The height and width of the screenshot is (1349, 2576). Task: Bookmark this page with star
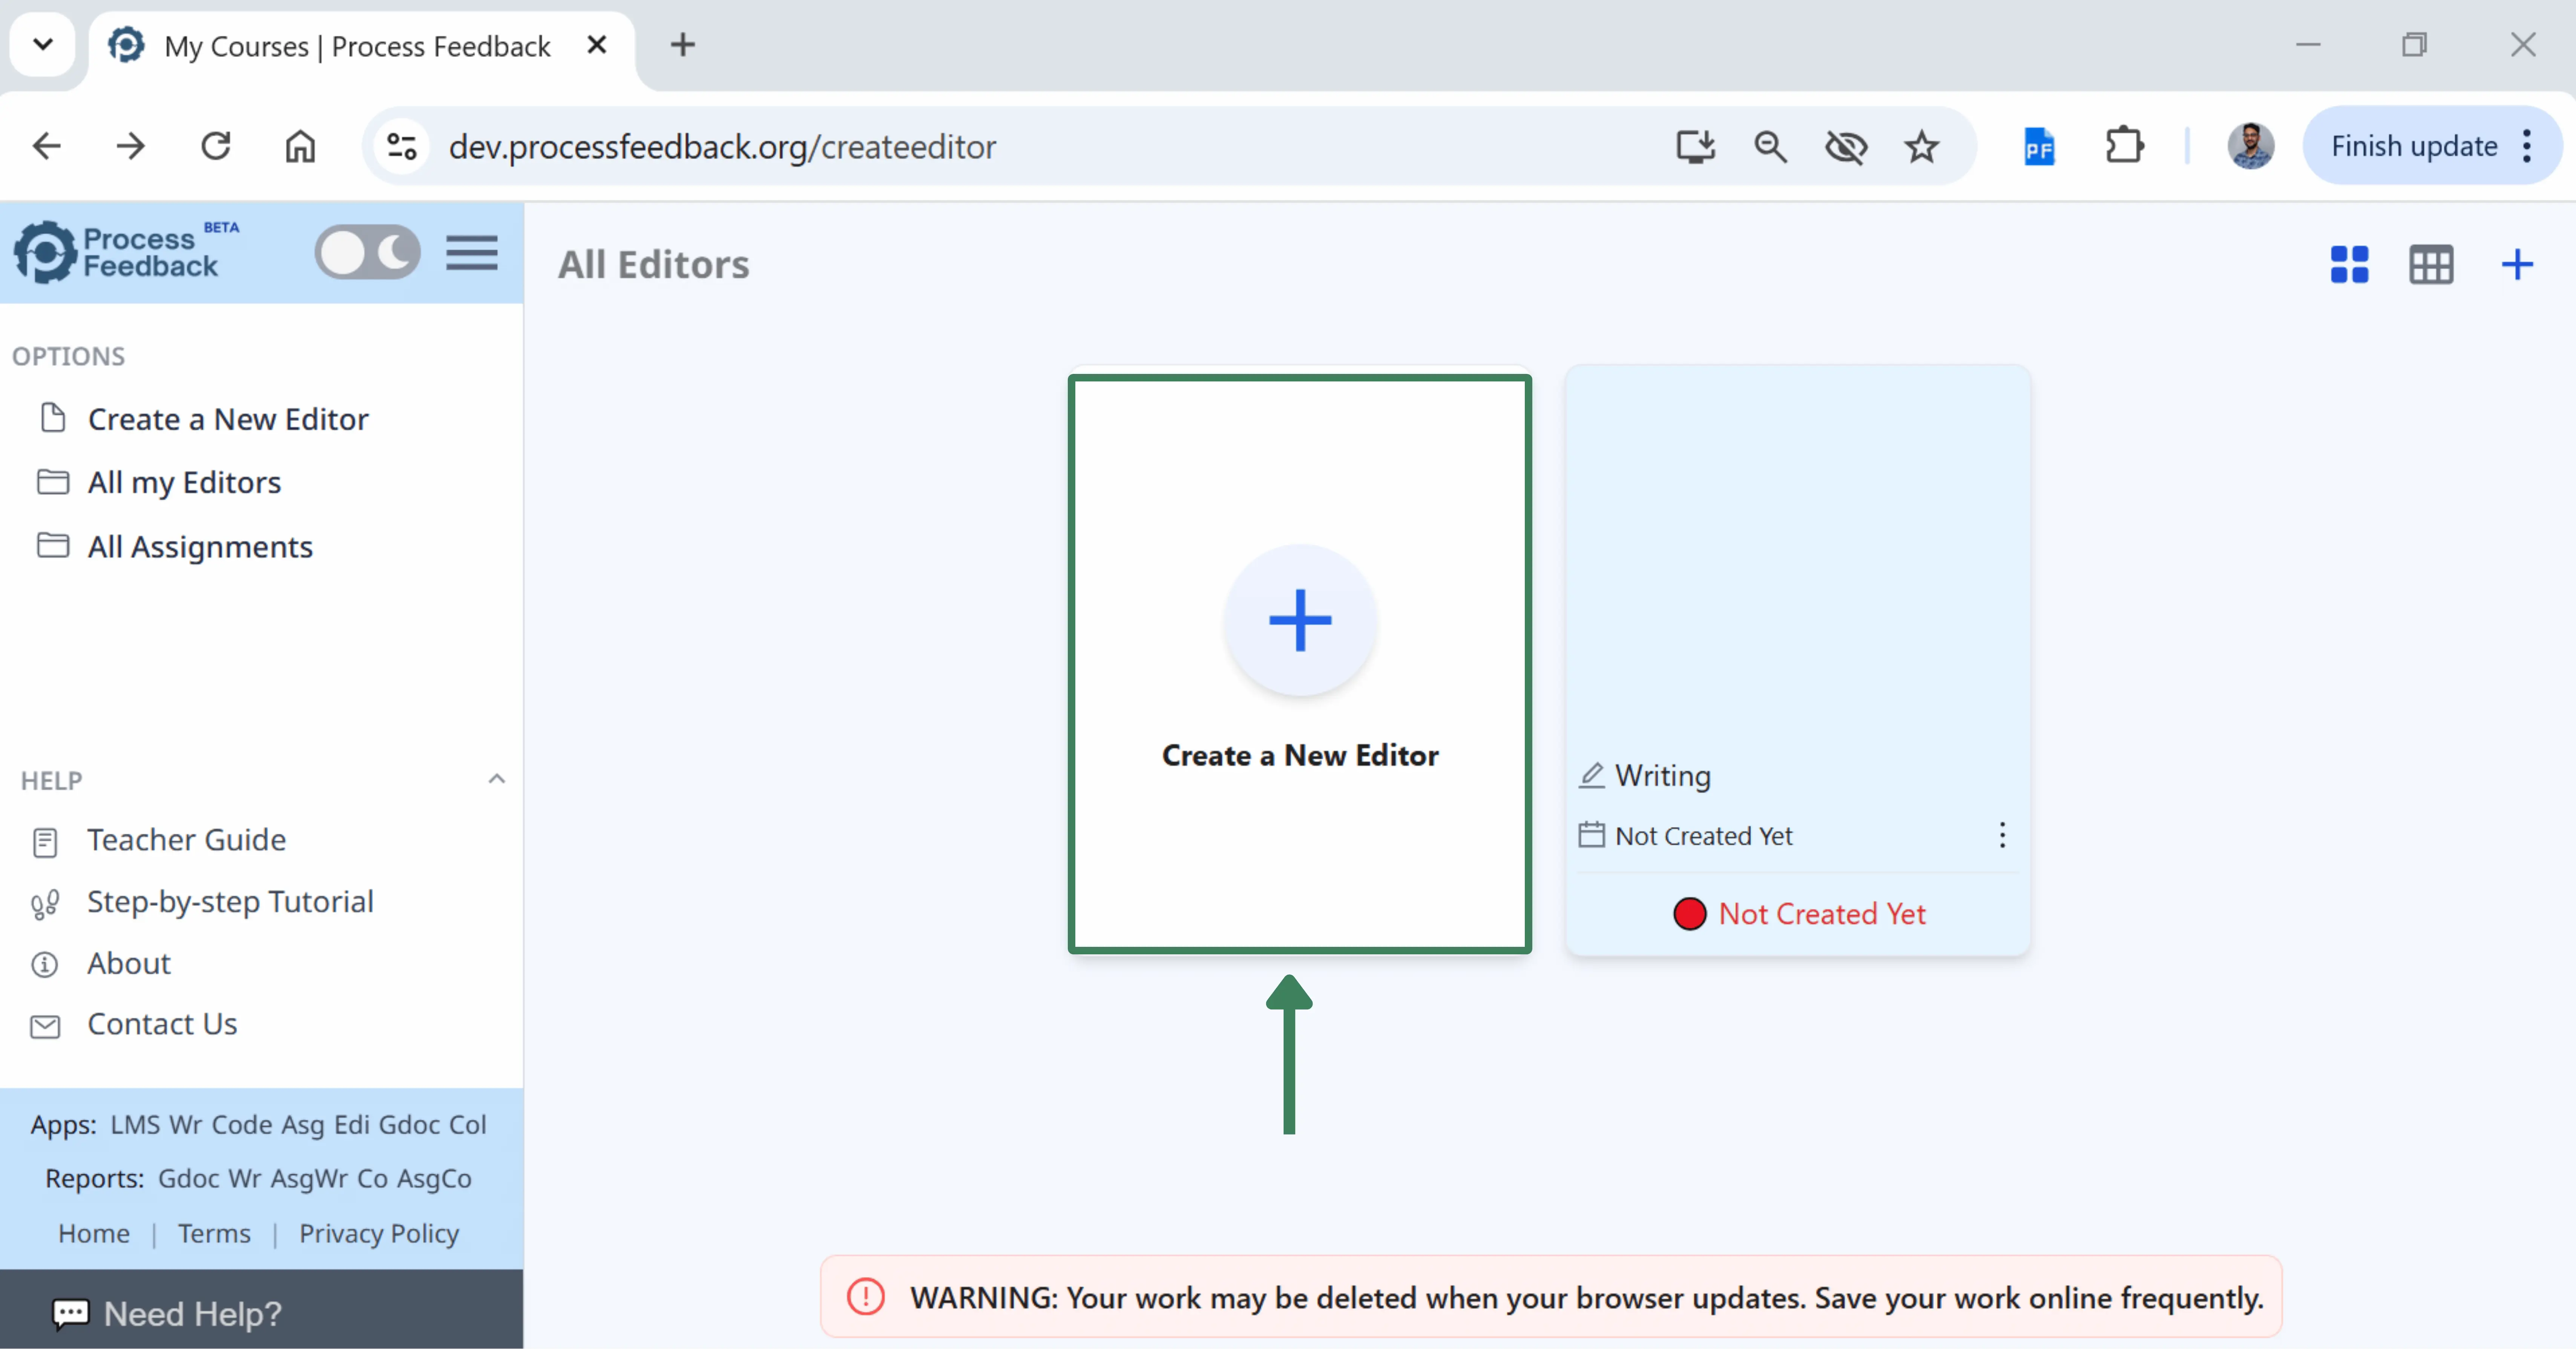(x=1921, y=147)
